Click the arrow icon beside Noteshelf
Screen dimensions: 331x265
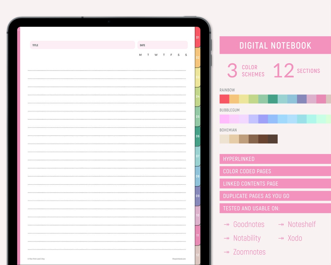coord(281,225)
